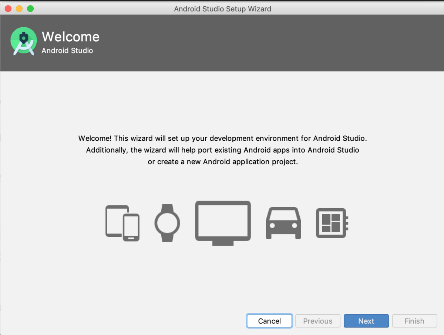Click the 'Android Studio' subtitle under Welcome
This screenshot has width=444, height=335.
coord(67,51)
